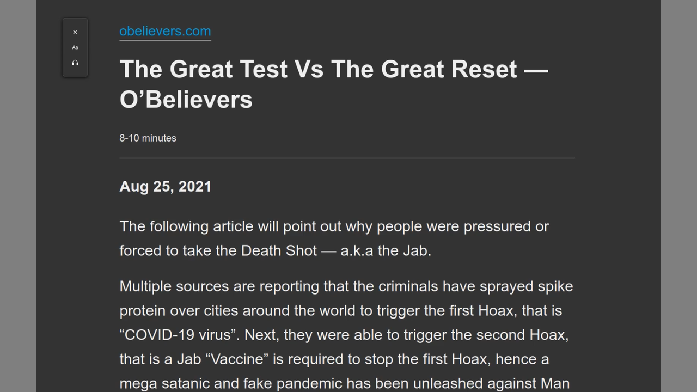
Task: Click the words "Death Shot"
Action: [x=279, y=250]
